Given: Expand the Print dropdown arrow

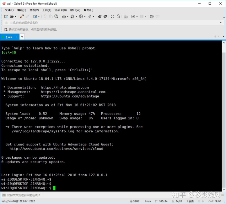Looking at the screenshot, I should [x=67, y=17].
